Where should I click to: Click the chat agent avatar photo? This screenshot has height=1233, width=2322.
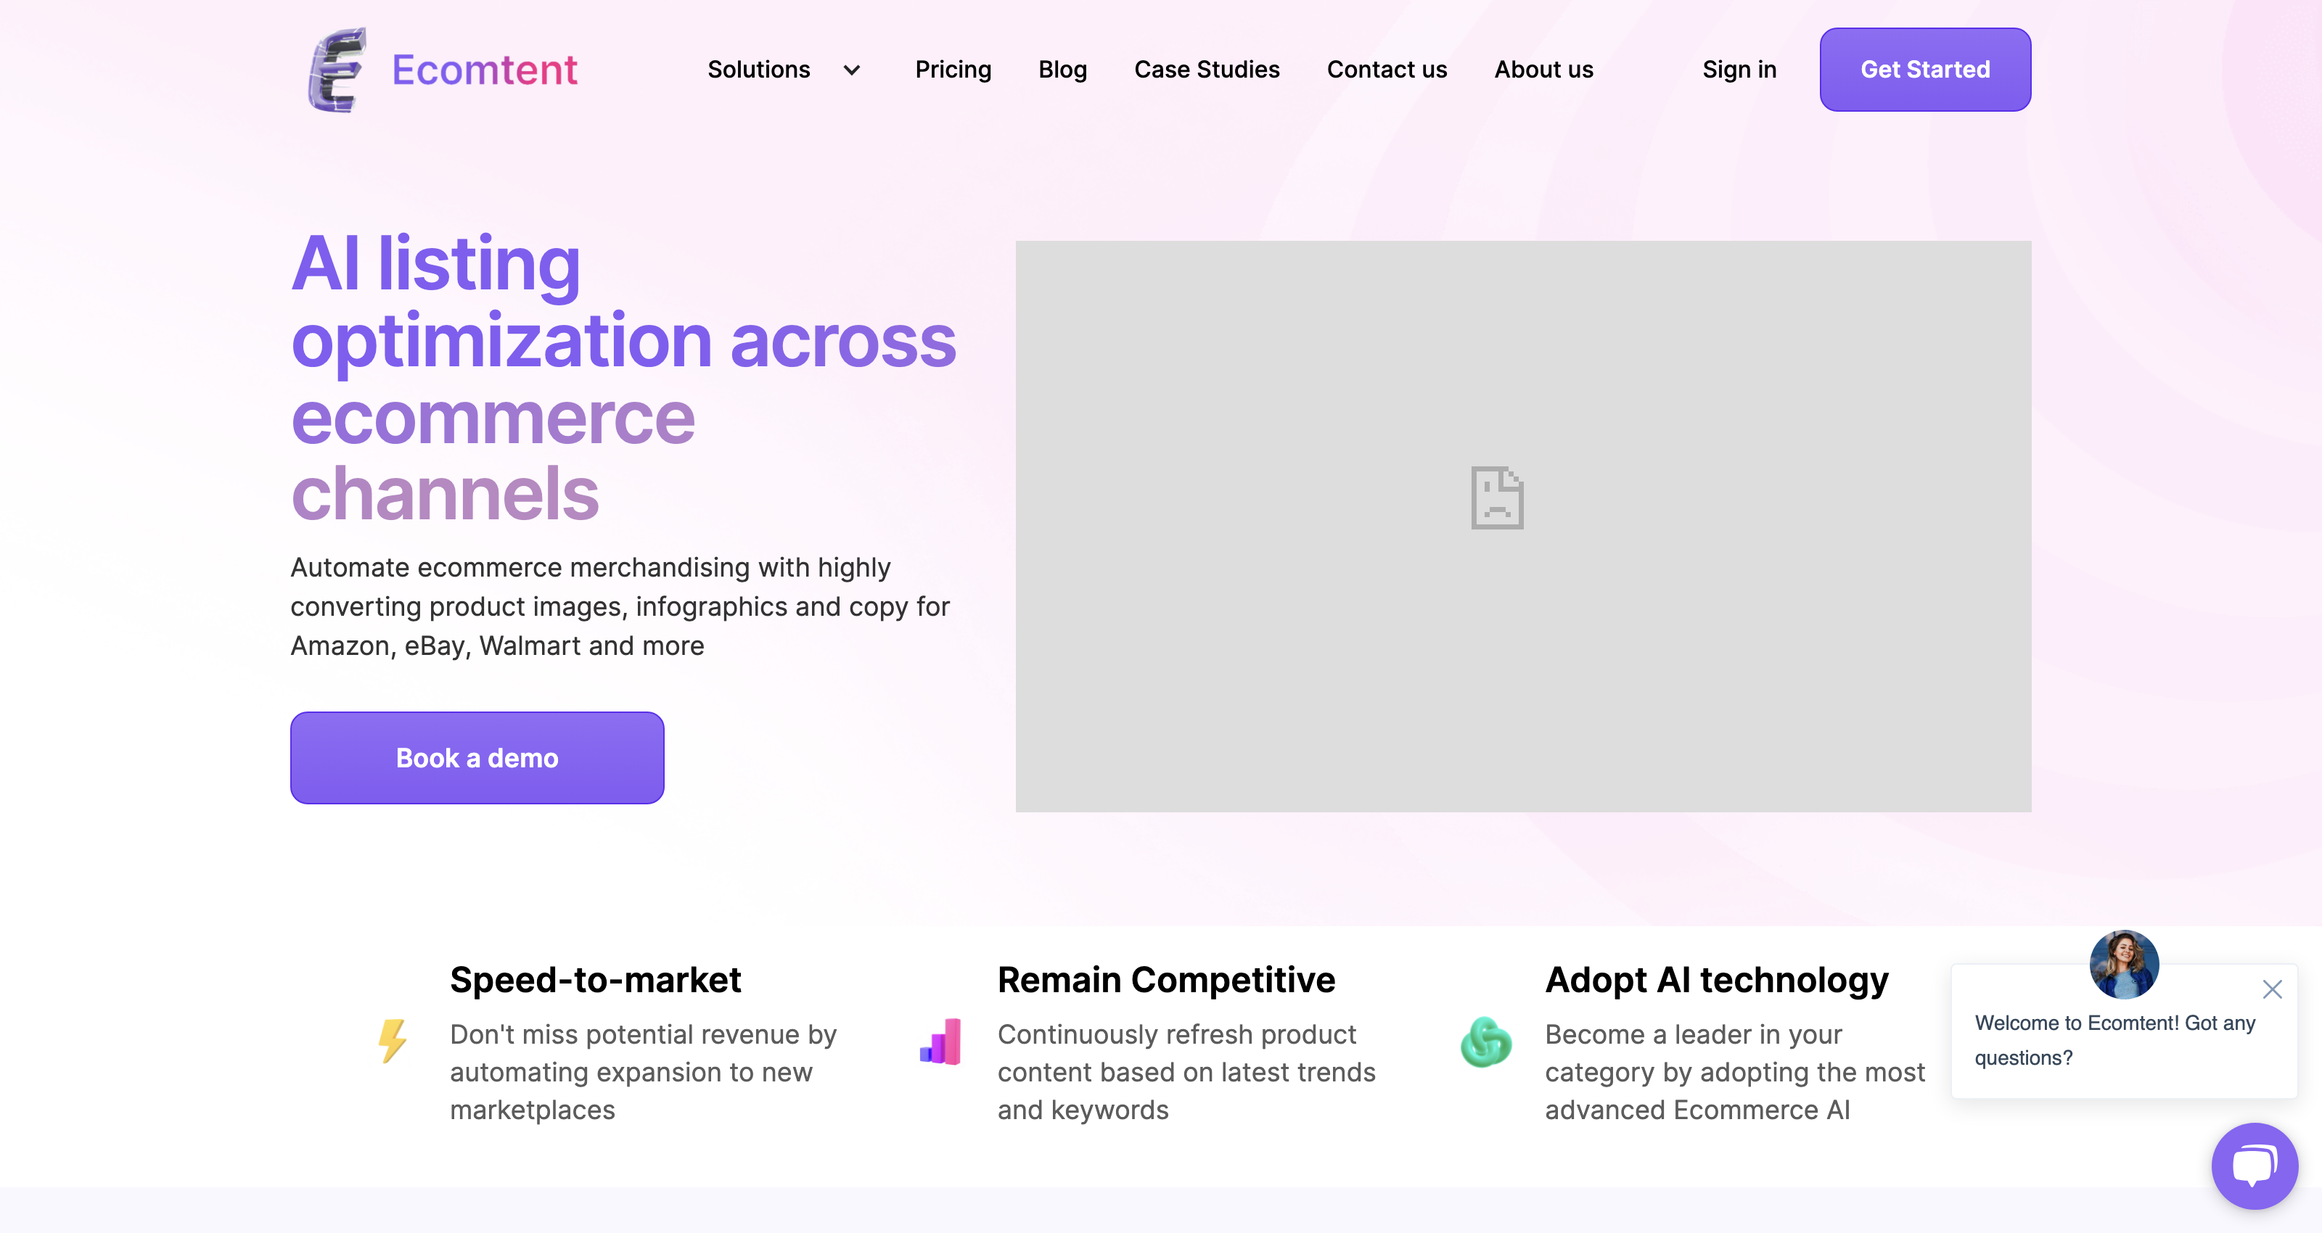pyautogui.click(x=2124, y=965)
